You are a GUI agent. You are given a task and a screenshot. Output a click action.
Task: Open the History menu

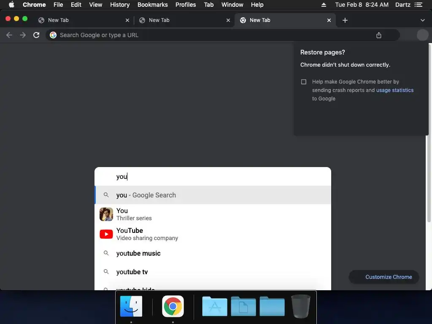tap(120, 5)
